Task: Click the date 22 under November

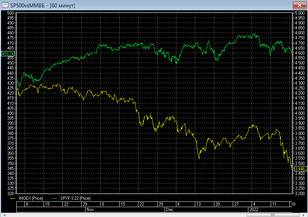Action: [142, 204]
